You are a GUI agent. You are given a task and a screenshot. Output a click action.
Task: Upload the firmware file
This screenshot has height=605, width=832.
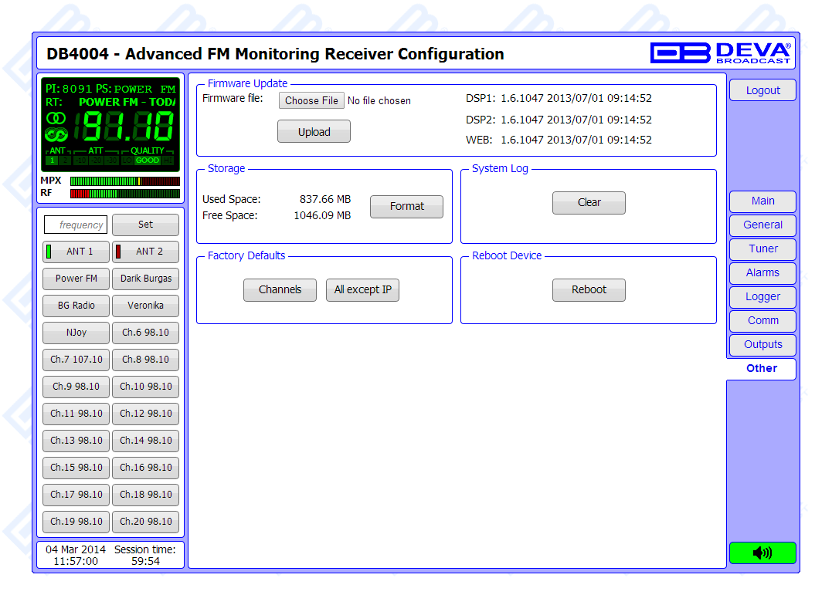tap(314, 132)
